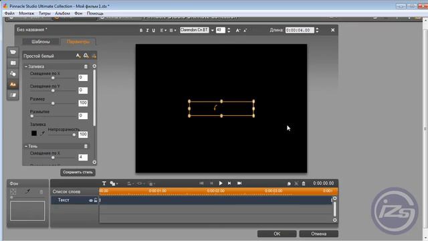Image resolution: width=428 pixels, height=241 pixels.
Task: Open the Файл menu
Action: [x=9, y=13]
